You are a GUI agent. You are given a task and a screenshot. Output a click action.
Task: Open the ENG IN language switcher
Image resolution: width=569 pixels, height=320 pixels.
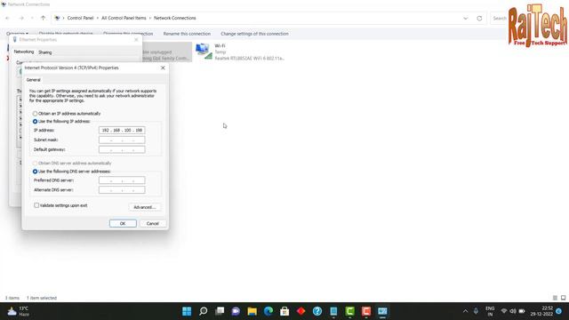coord(490,311)
